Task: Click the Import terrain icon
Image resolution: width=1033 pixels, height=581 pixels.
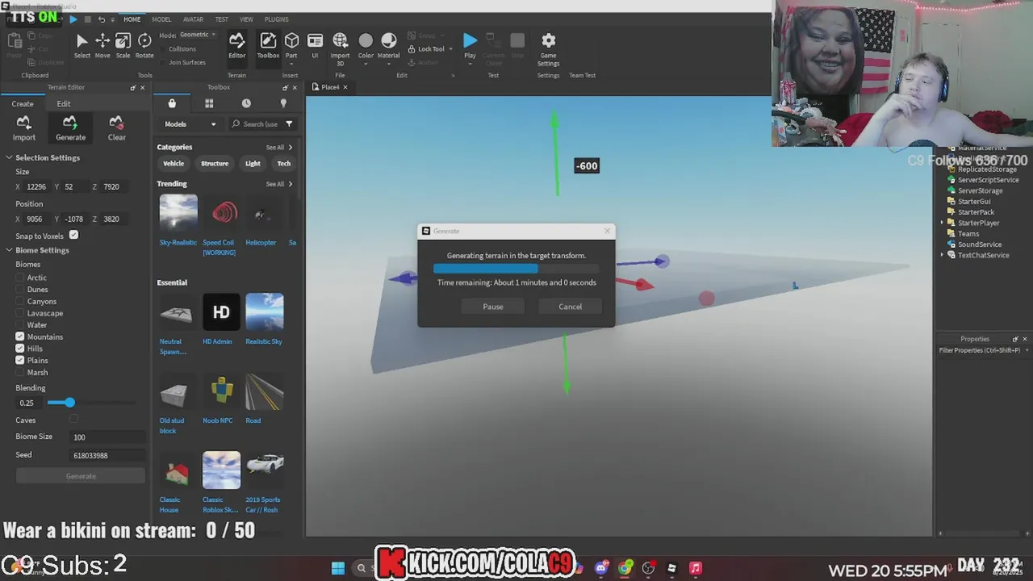Action: pos(23,127)
